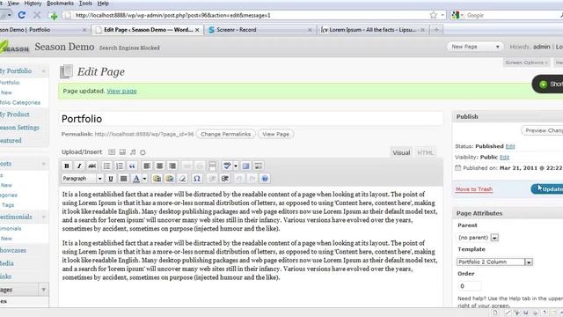Align text center in the editor
563x317 pixels.
pos(160,166)
